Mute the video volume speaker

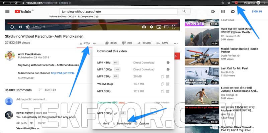click(x=27, y=27)
